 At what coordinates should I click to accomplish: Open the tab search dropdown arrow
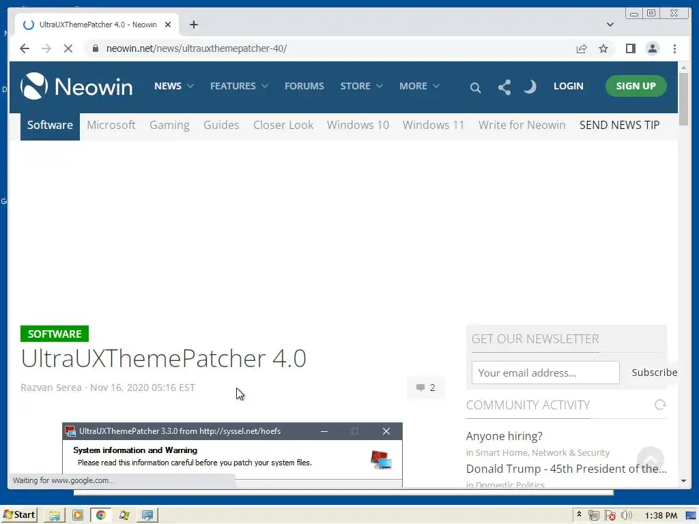[610, 25]
